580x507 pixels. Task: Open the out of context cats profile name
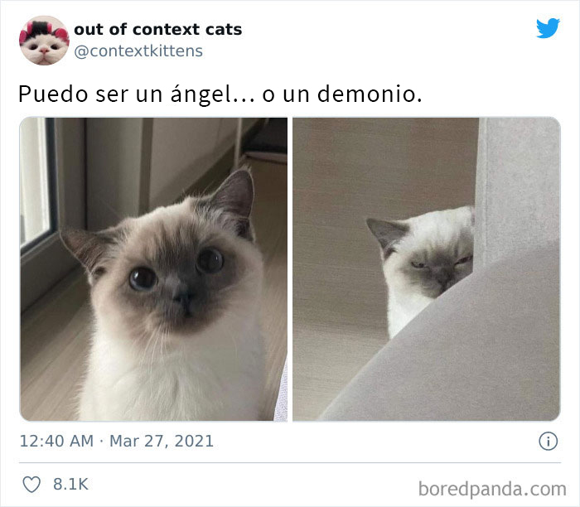pos(158,30)
